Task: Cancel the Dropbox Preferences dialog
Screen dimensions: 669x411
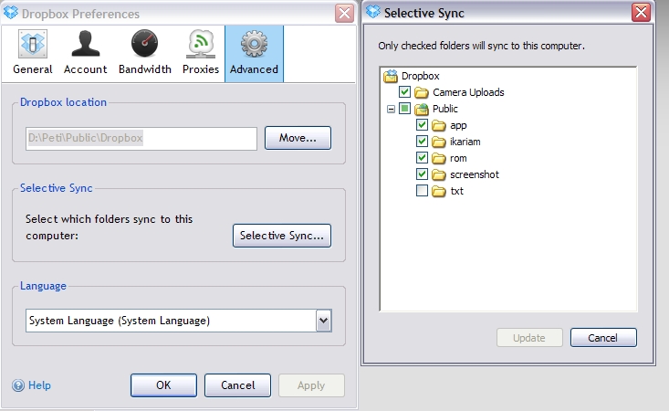Action: tap(237, 385)
